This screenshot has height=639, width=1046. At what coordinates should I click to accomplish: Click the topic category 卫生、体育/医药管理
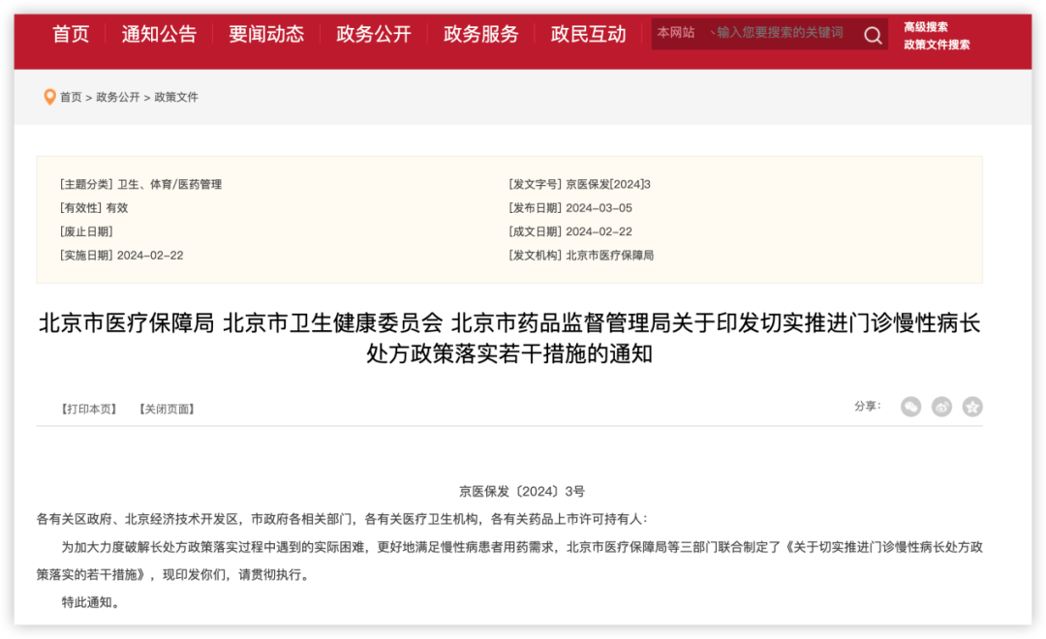point(169,184)
